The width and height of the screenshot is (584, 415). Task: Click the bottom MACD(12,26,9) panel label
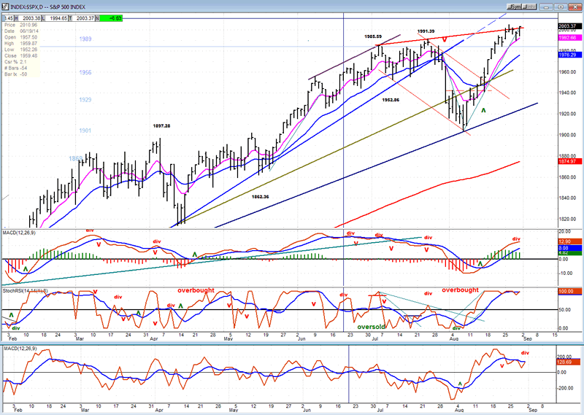click(20, 349)
